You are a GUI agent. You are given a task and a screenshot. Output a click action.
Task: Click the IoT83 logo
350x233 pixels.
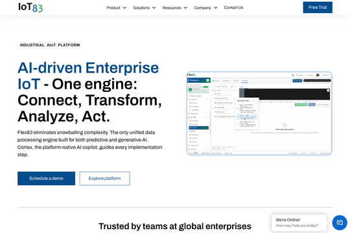[30, 7]
